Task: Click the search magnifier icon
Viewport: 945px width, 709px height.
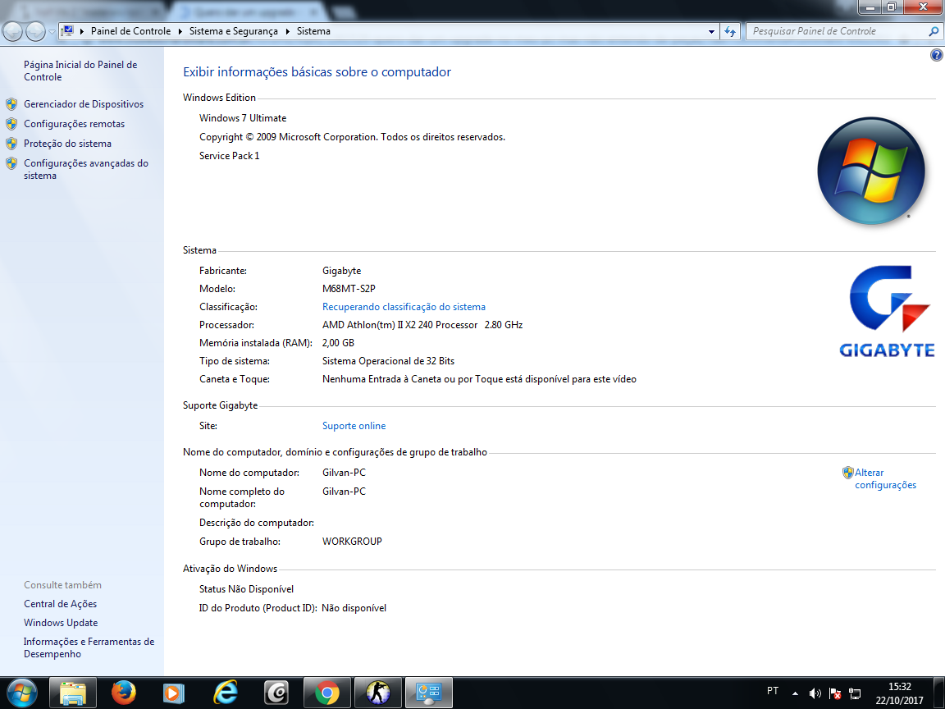Action: [x=934, y=31]
